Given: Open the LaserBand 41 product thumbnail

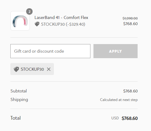Looking at the screenshot, I should 20,21.
